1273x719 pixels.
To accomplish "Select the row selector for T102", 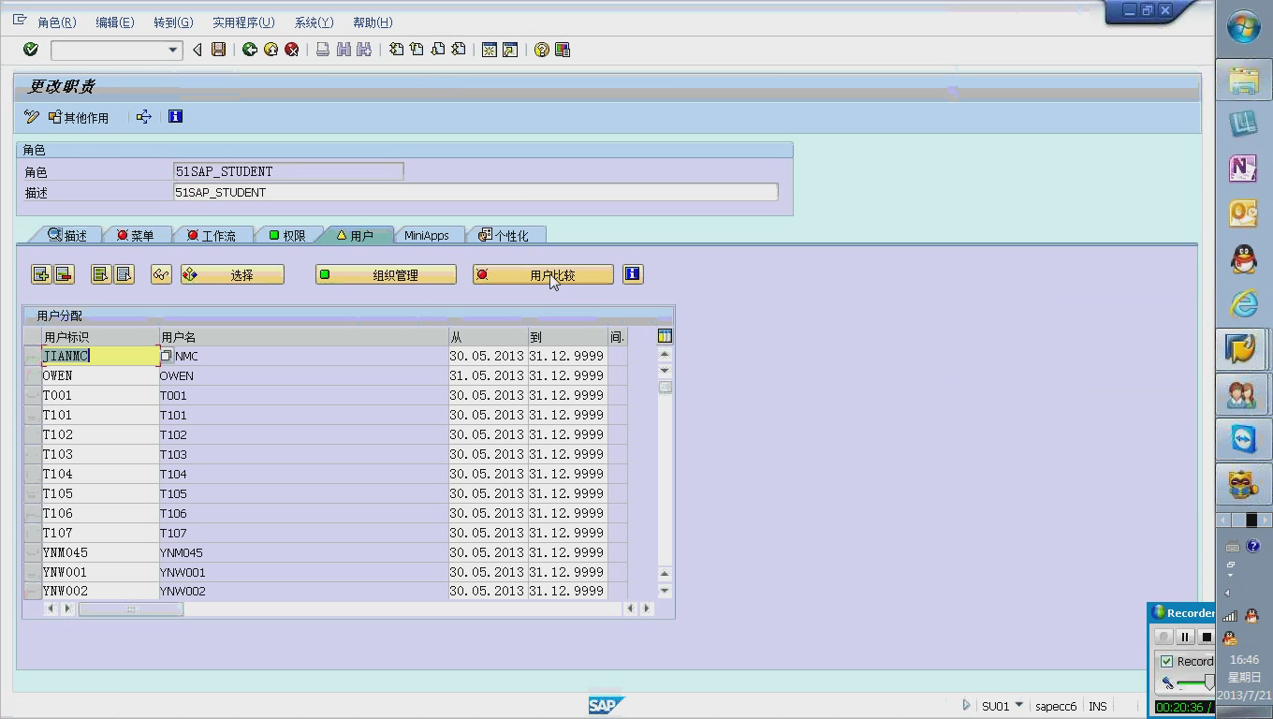I will pyautogui.click(x=33, y=434).
